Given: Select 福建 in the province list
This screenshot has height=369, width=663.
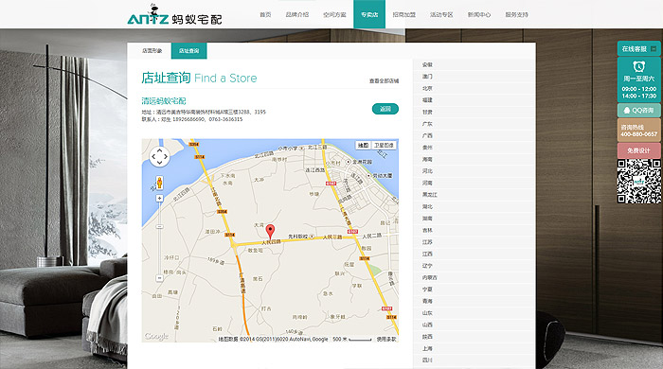Looking at the screenshot, I should pyautogui.click(x=427, y=100).
